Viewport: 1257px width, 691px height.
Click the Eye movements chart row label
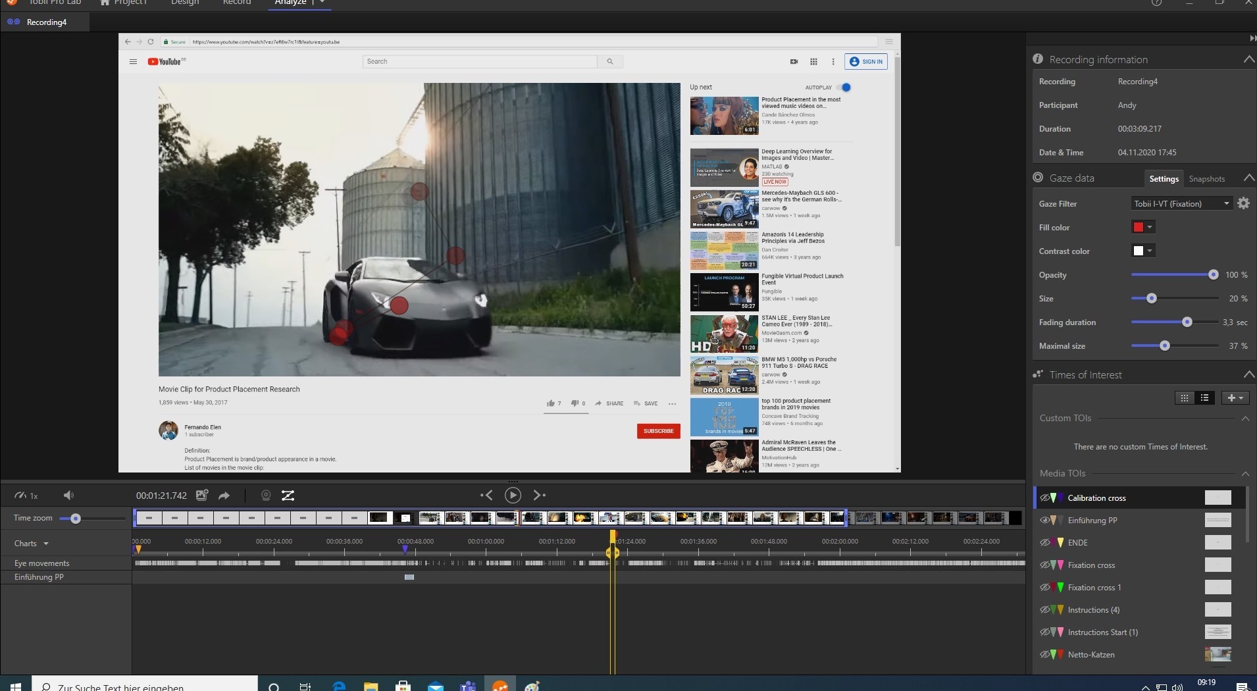pos(41,563)
